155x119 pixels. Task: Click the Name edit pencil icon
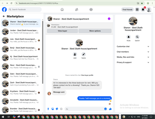coord(84,54)
